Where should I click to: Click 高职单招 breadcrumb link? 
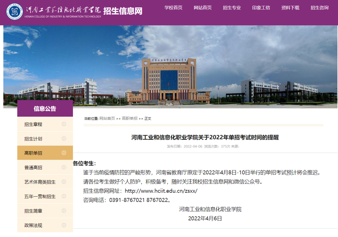(130, 118)
